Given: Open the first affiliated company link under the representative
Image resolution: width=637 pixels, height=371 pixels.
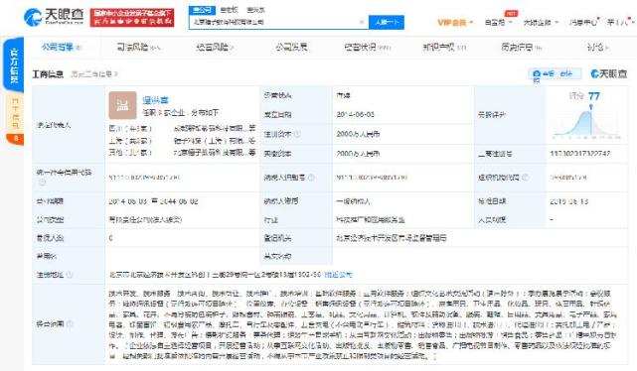Looking at the screenshot, I should click(215, 129).
